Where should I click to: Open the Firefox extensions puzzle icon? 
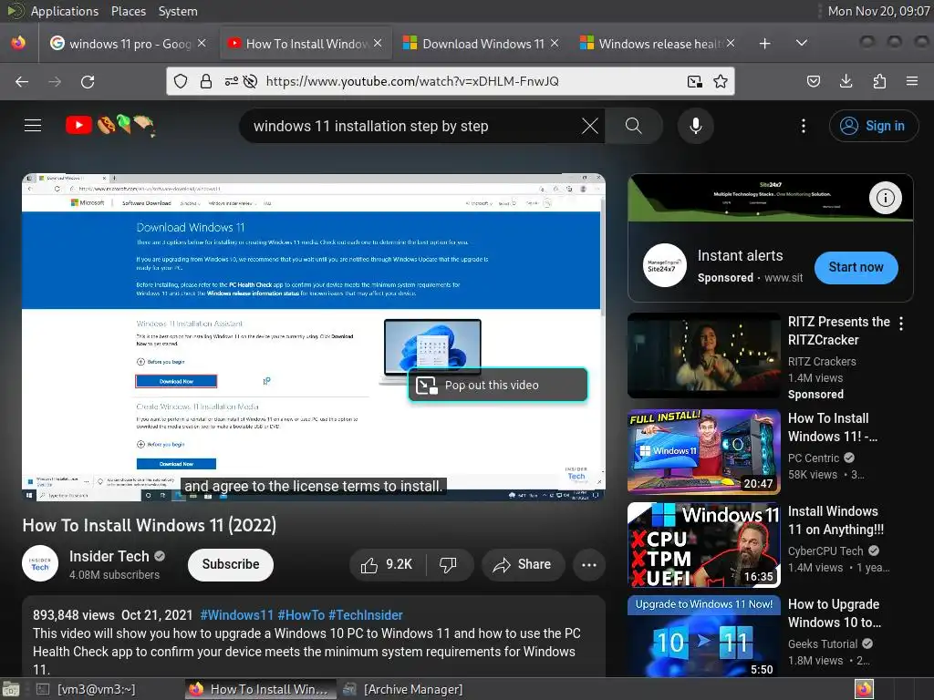pos(879,81)
